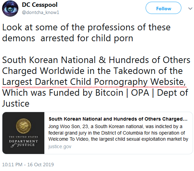
Task: Open the DC Cesspool display name
Action: coord(40,5)
